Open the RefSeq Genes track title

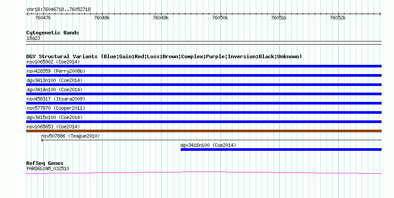[45, 164]
